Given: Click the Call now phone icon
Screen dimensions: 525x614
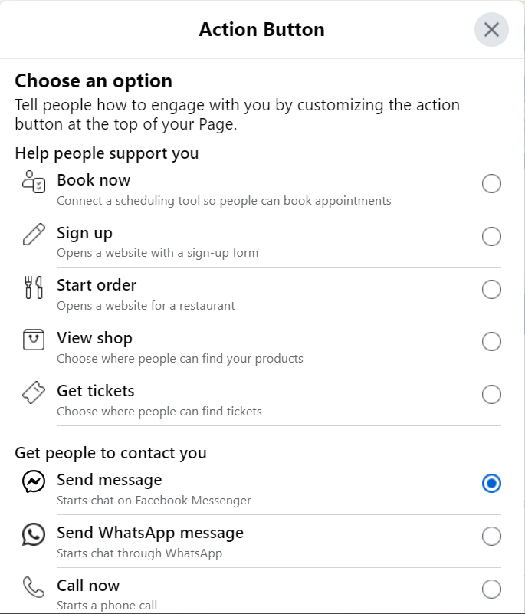Looking at the screenshot, I should point(34,587).
